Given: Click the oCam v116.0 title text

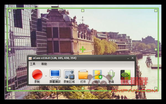Looking at the screenshot, I should coord(55,58).
